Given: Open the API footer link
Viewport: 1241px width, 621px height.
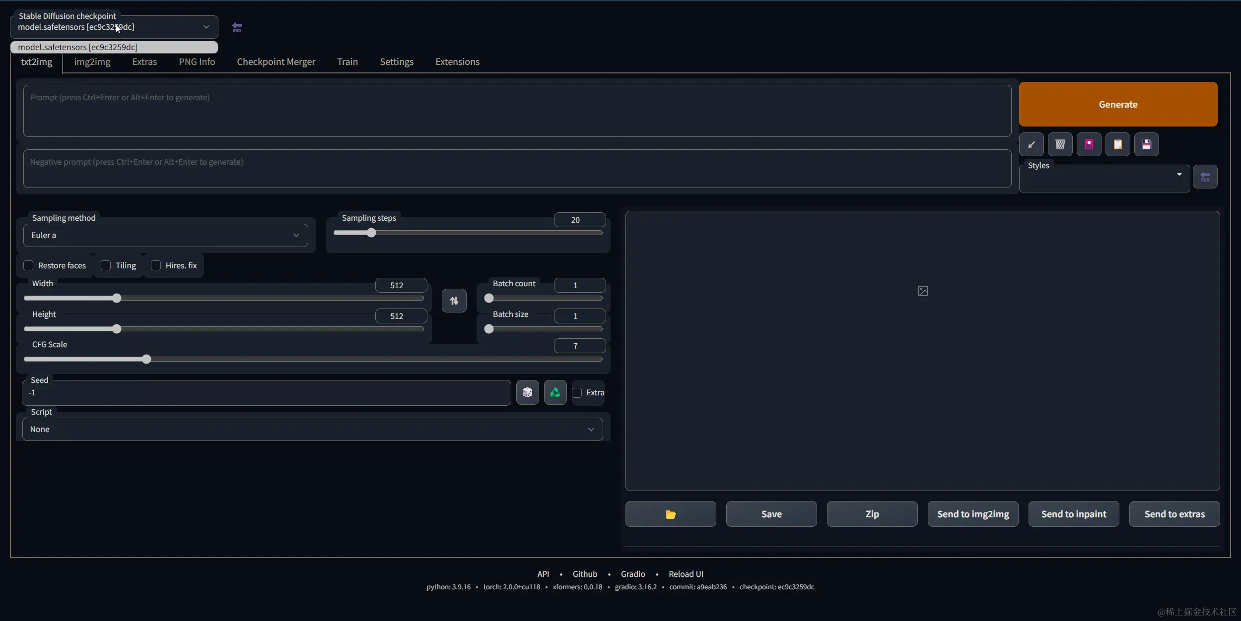Looking at the screenshot, I should coord(543,574).
